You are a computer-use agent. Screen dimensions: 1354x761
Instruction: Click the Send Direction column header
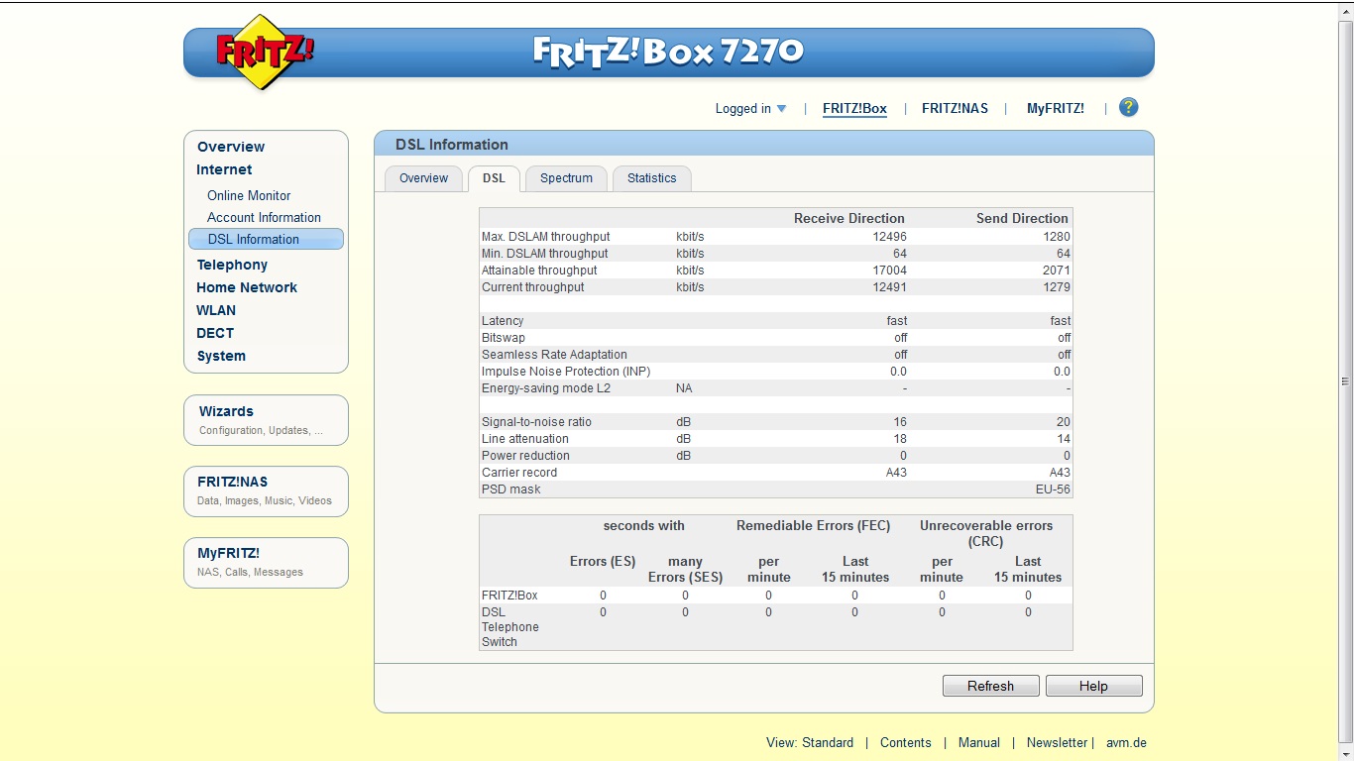coord(1022,218)
